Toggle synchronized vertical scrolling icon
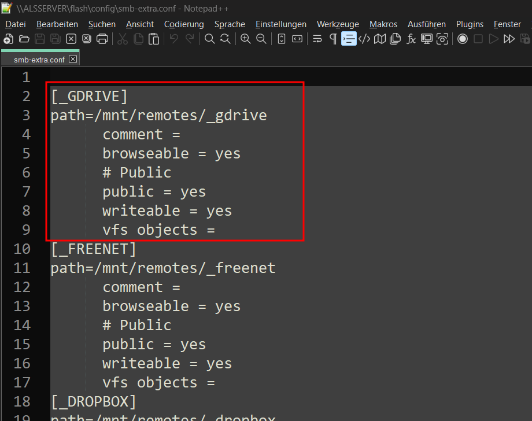The width and height of the screenshot is (532, 421). (x=281, y=39)
